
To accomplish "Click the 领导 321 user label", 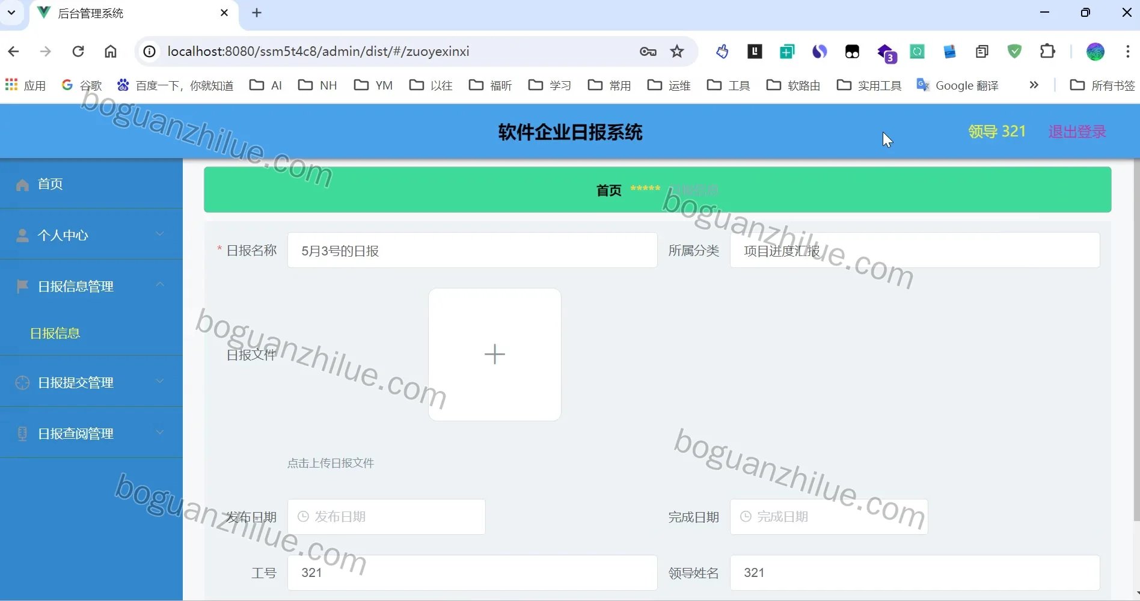I will [x=997, y=132].
